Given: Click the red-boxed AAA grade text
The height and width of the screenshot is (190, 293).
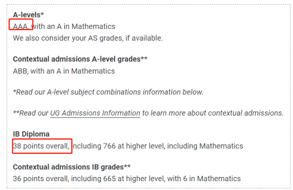Looking at the screenshot, I should point(21,26).
